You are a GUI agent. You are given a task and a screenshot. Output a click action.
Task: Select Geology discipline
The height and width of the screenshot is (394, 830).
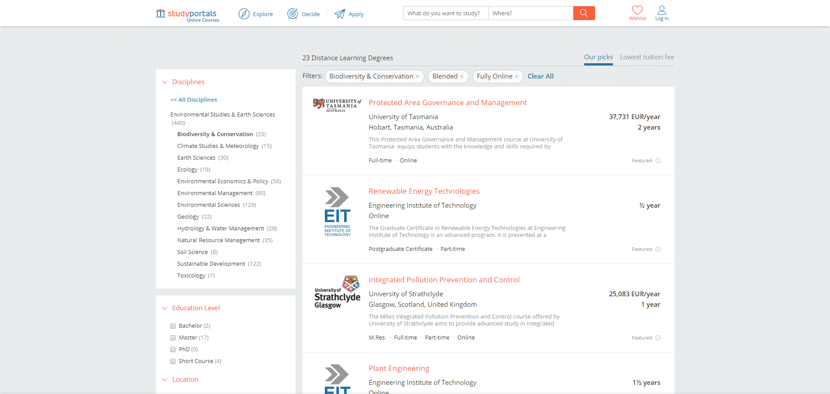[188, 216]
